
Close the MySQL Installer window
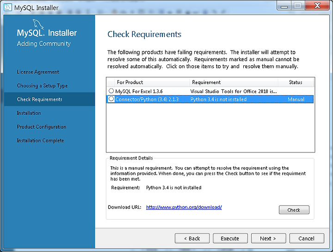317,6
